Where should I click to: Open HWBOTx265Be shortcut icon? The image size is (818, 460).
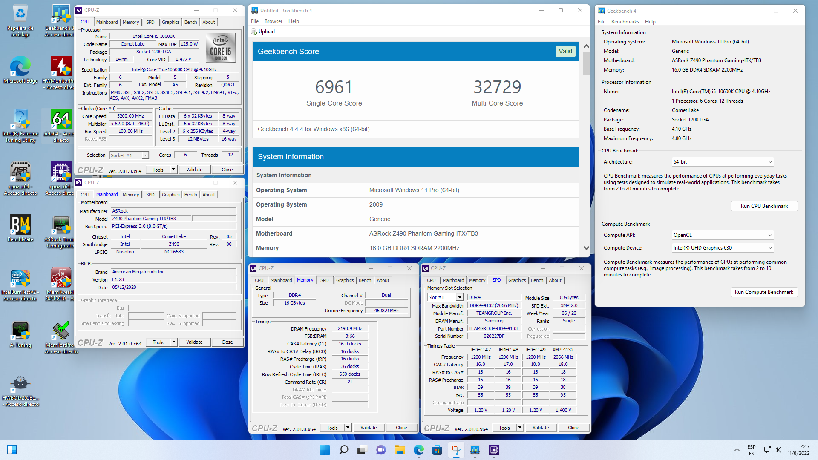point(20,390)
